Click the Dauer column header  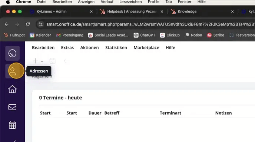(x=95, y=113)
